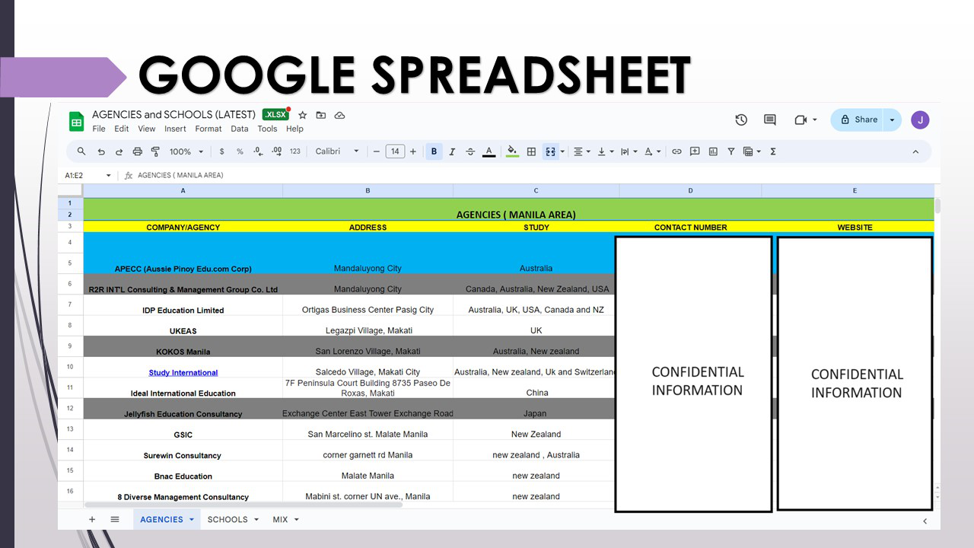Redo the last action
The height and width of the screenshot is (548, 974).
[x=119, y=151]
